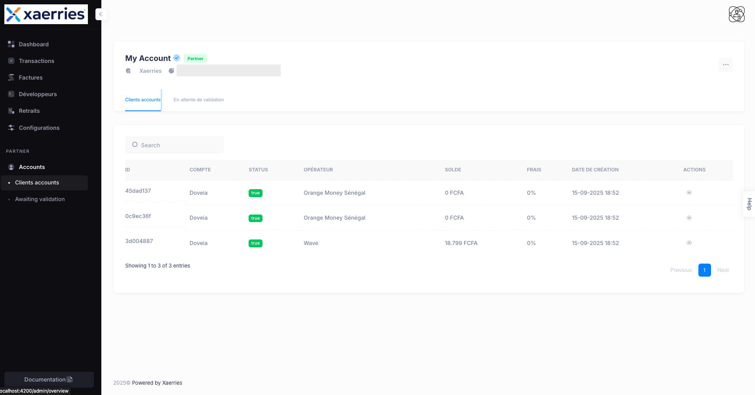This screenshot has height=395, width=755.
Task: Toggle the action control on the Wave row
Action: (x=688, y=243)
